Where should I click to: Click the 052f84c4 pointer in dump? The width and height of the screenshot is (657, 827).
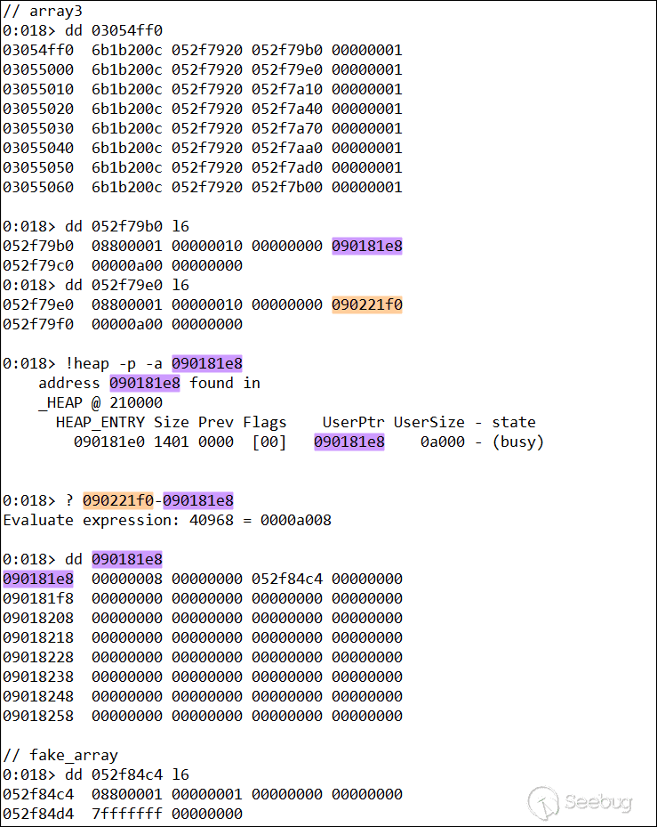(286, 579)
